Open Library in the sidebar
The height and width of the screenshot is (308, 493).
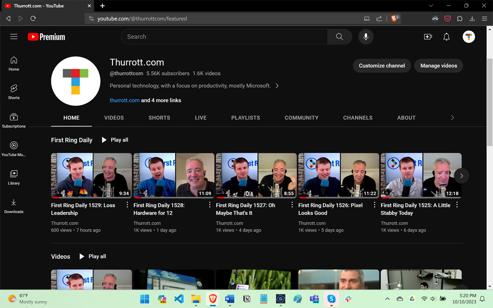pos(14,177)
